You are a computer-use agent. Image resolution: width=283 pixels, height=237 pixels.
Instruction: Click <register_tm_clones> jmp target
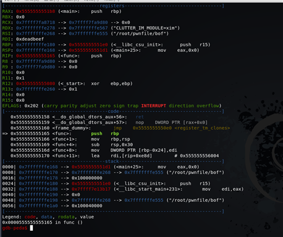[202, 128]
